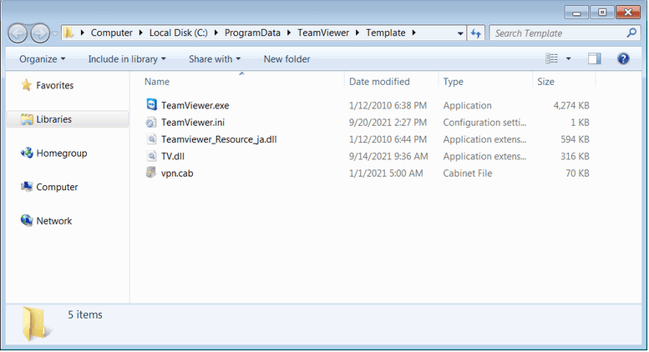Select the Network label in navigation pane

click(x=53, y=220)
